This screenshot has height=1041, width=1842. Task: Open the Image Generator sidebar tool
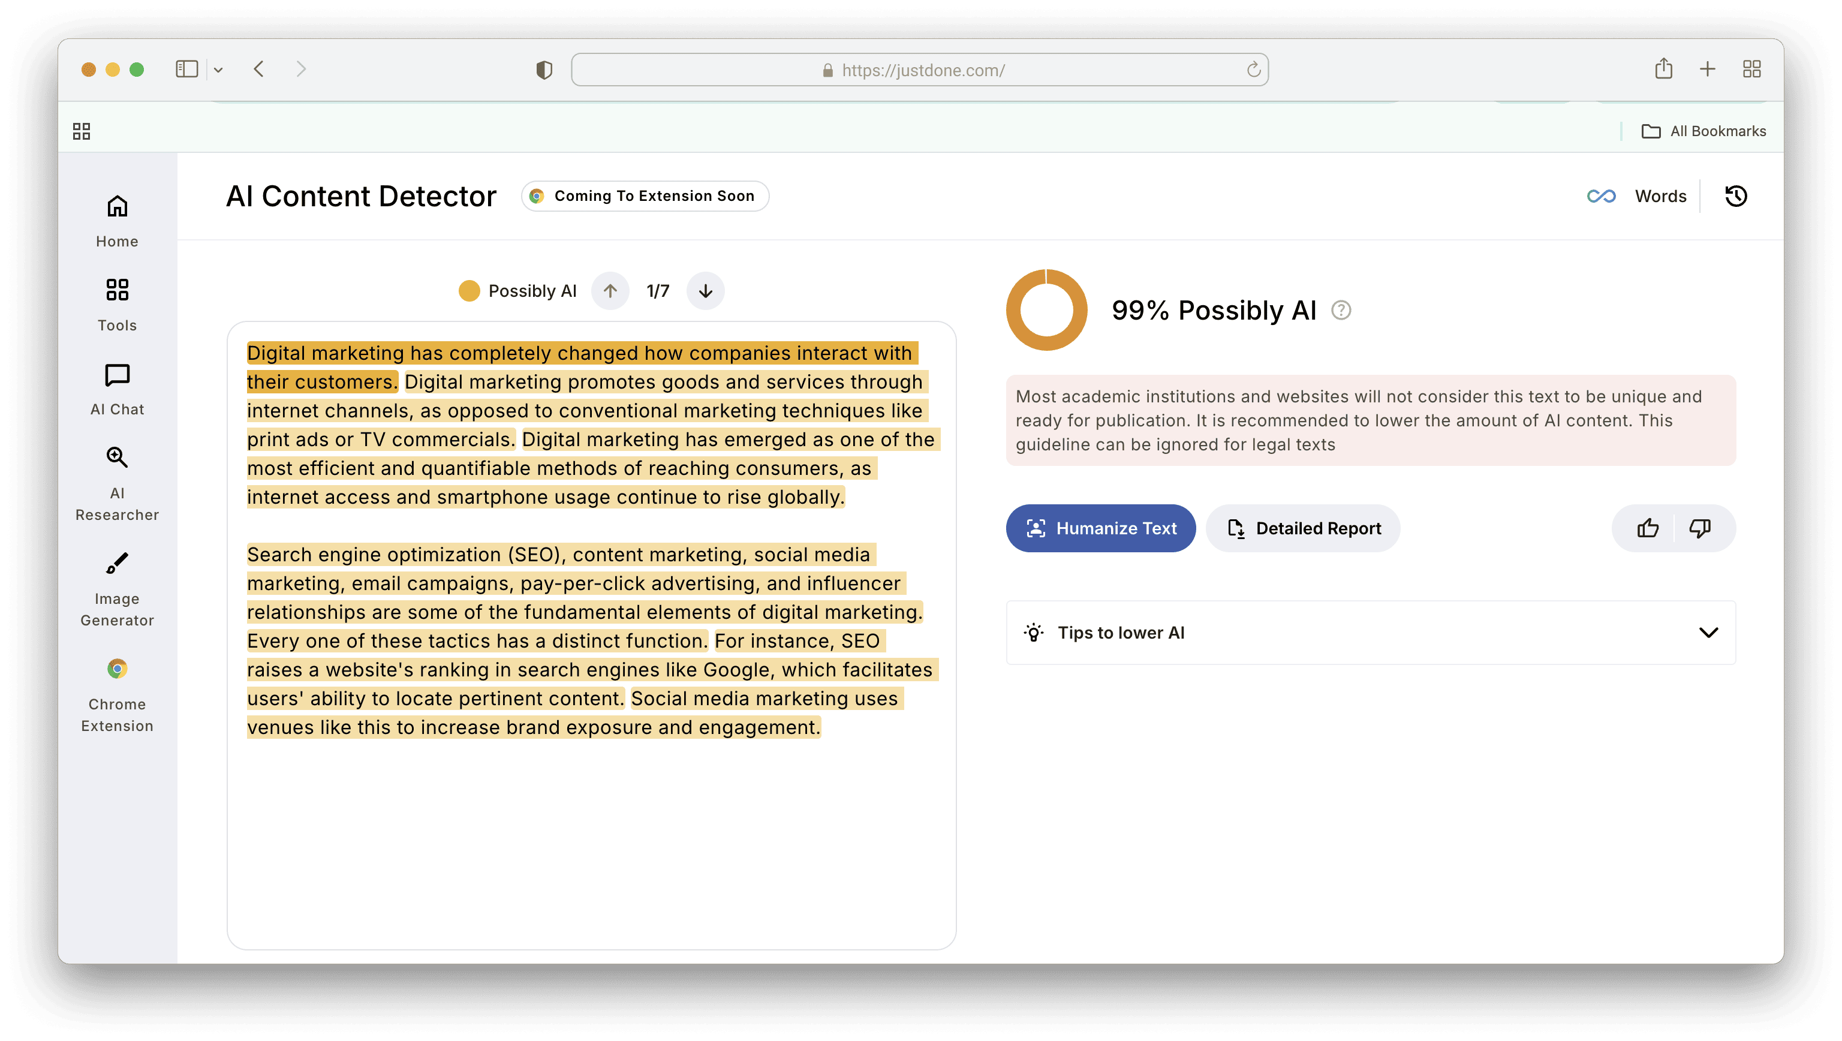[118, 589]
